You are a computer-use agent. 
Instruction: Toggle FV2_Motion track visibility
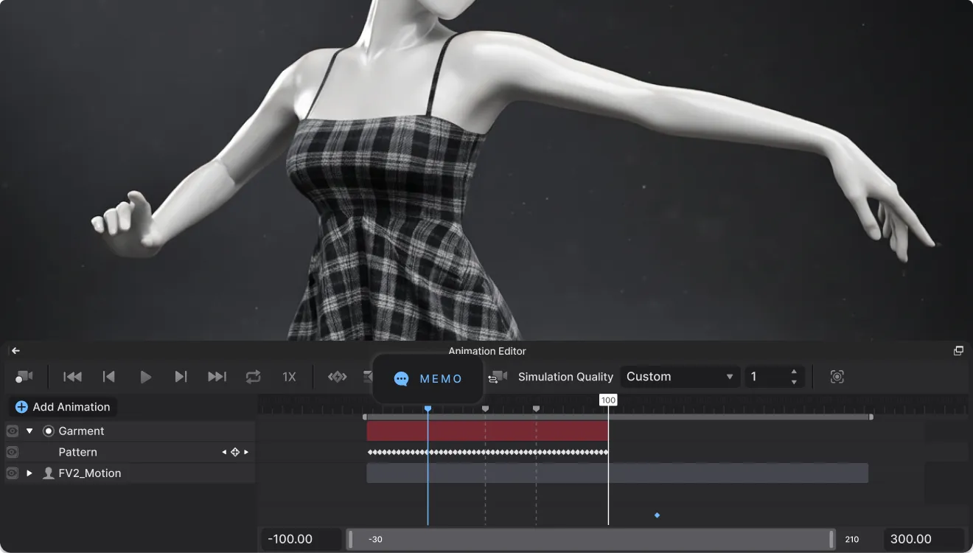point(12,473)
